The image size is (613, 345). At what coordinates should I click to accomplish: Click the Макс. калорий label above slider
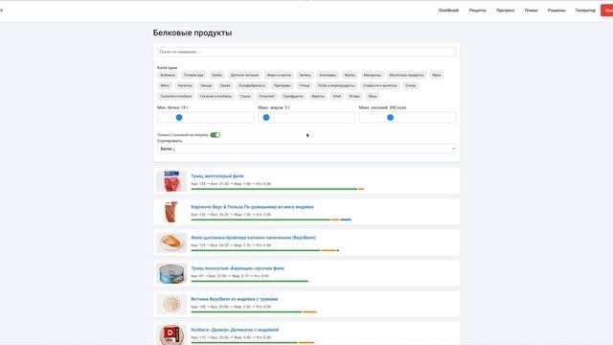click(383, 107)
